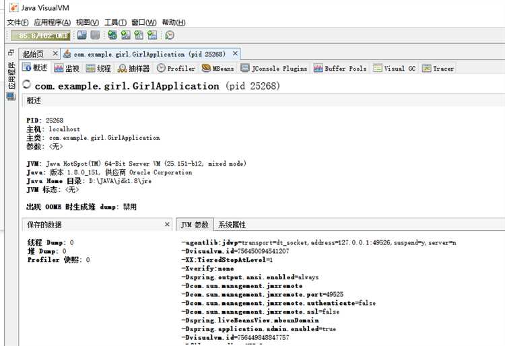Image resolution: width=505 pixels, height=346 pixels.
Task: Click the MBeans tab bean icon
Action: click(x=206, y=68)
